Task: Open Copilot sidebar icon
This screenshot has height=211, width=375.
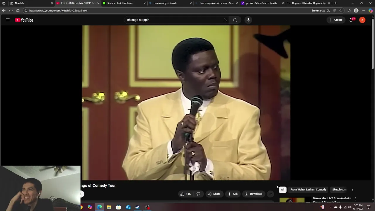Action: pyautogui.click(x=371, y=11)
